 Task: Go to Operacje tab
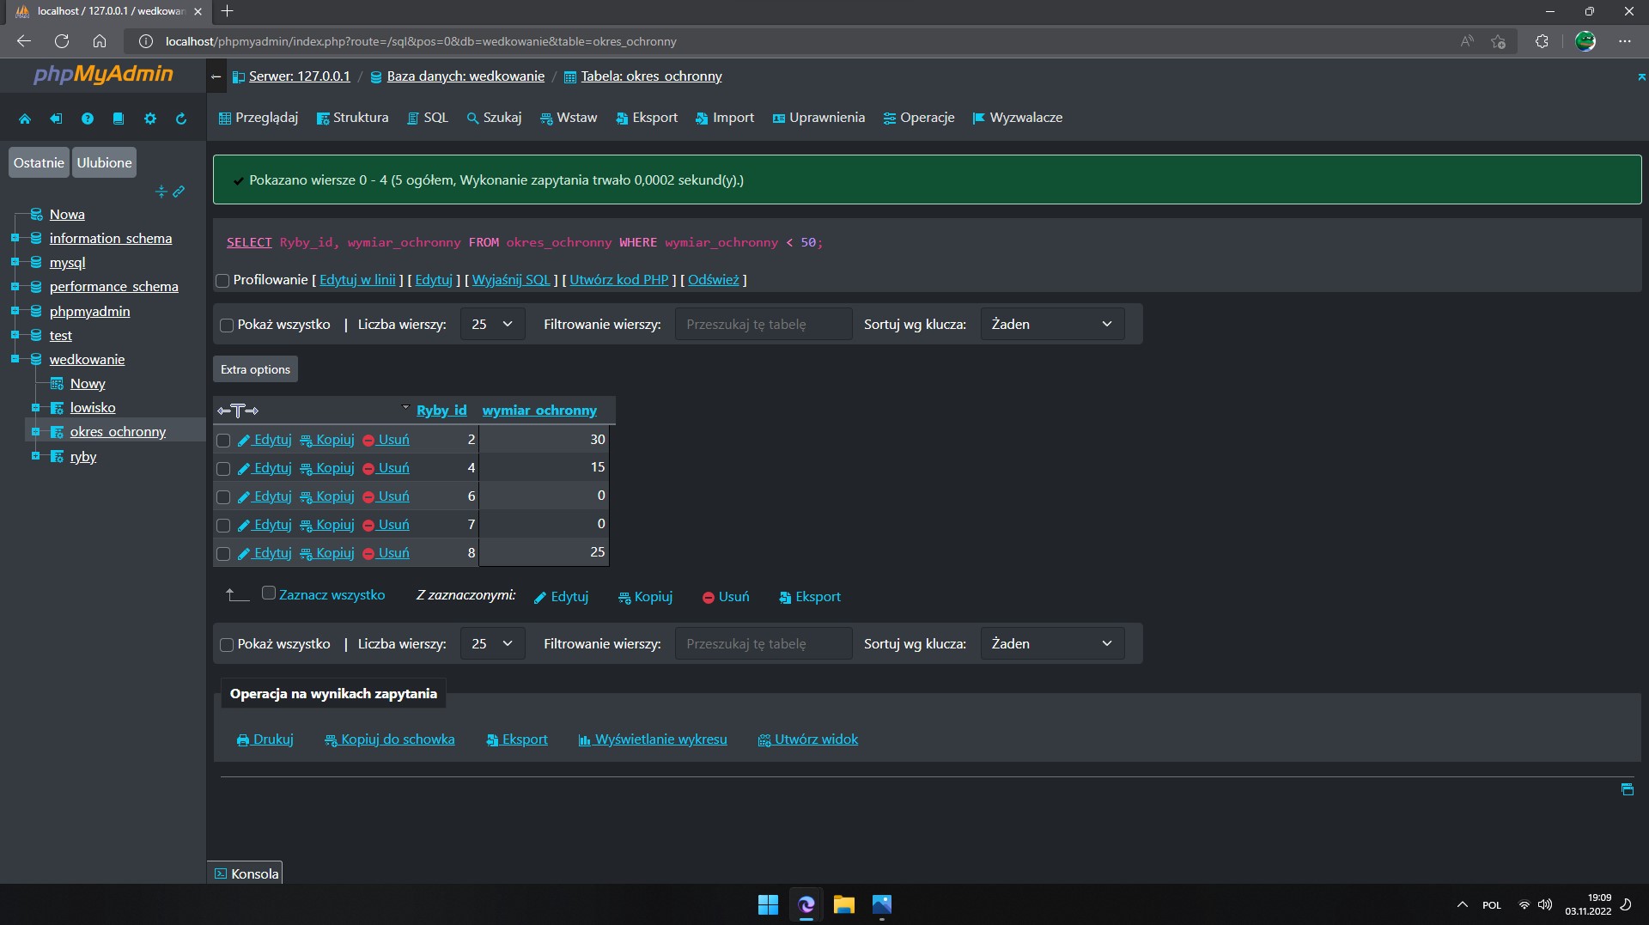pyautogui.click(x=919, y=118)
